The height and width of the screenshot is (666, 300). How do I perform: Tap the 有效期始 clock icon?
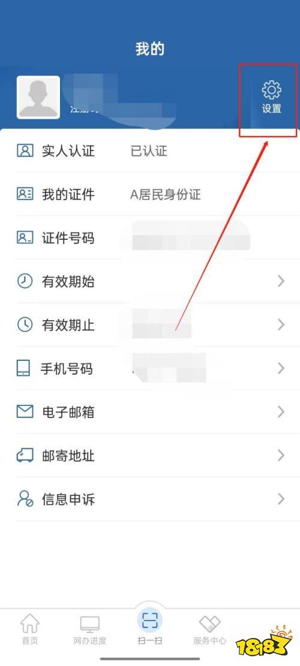pyautogui.click(x=25, y=281)
